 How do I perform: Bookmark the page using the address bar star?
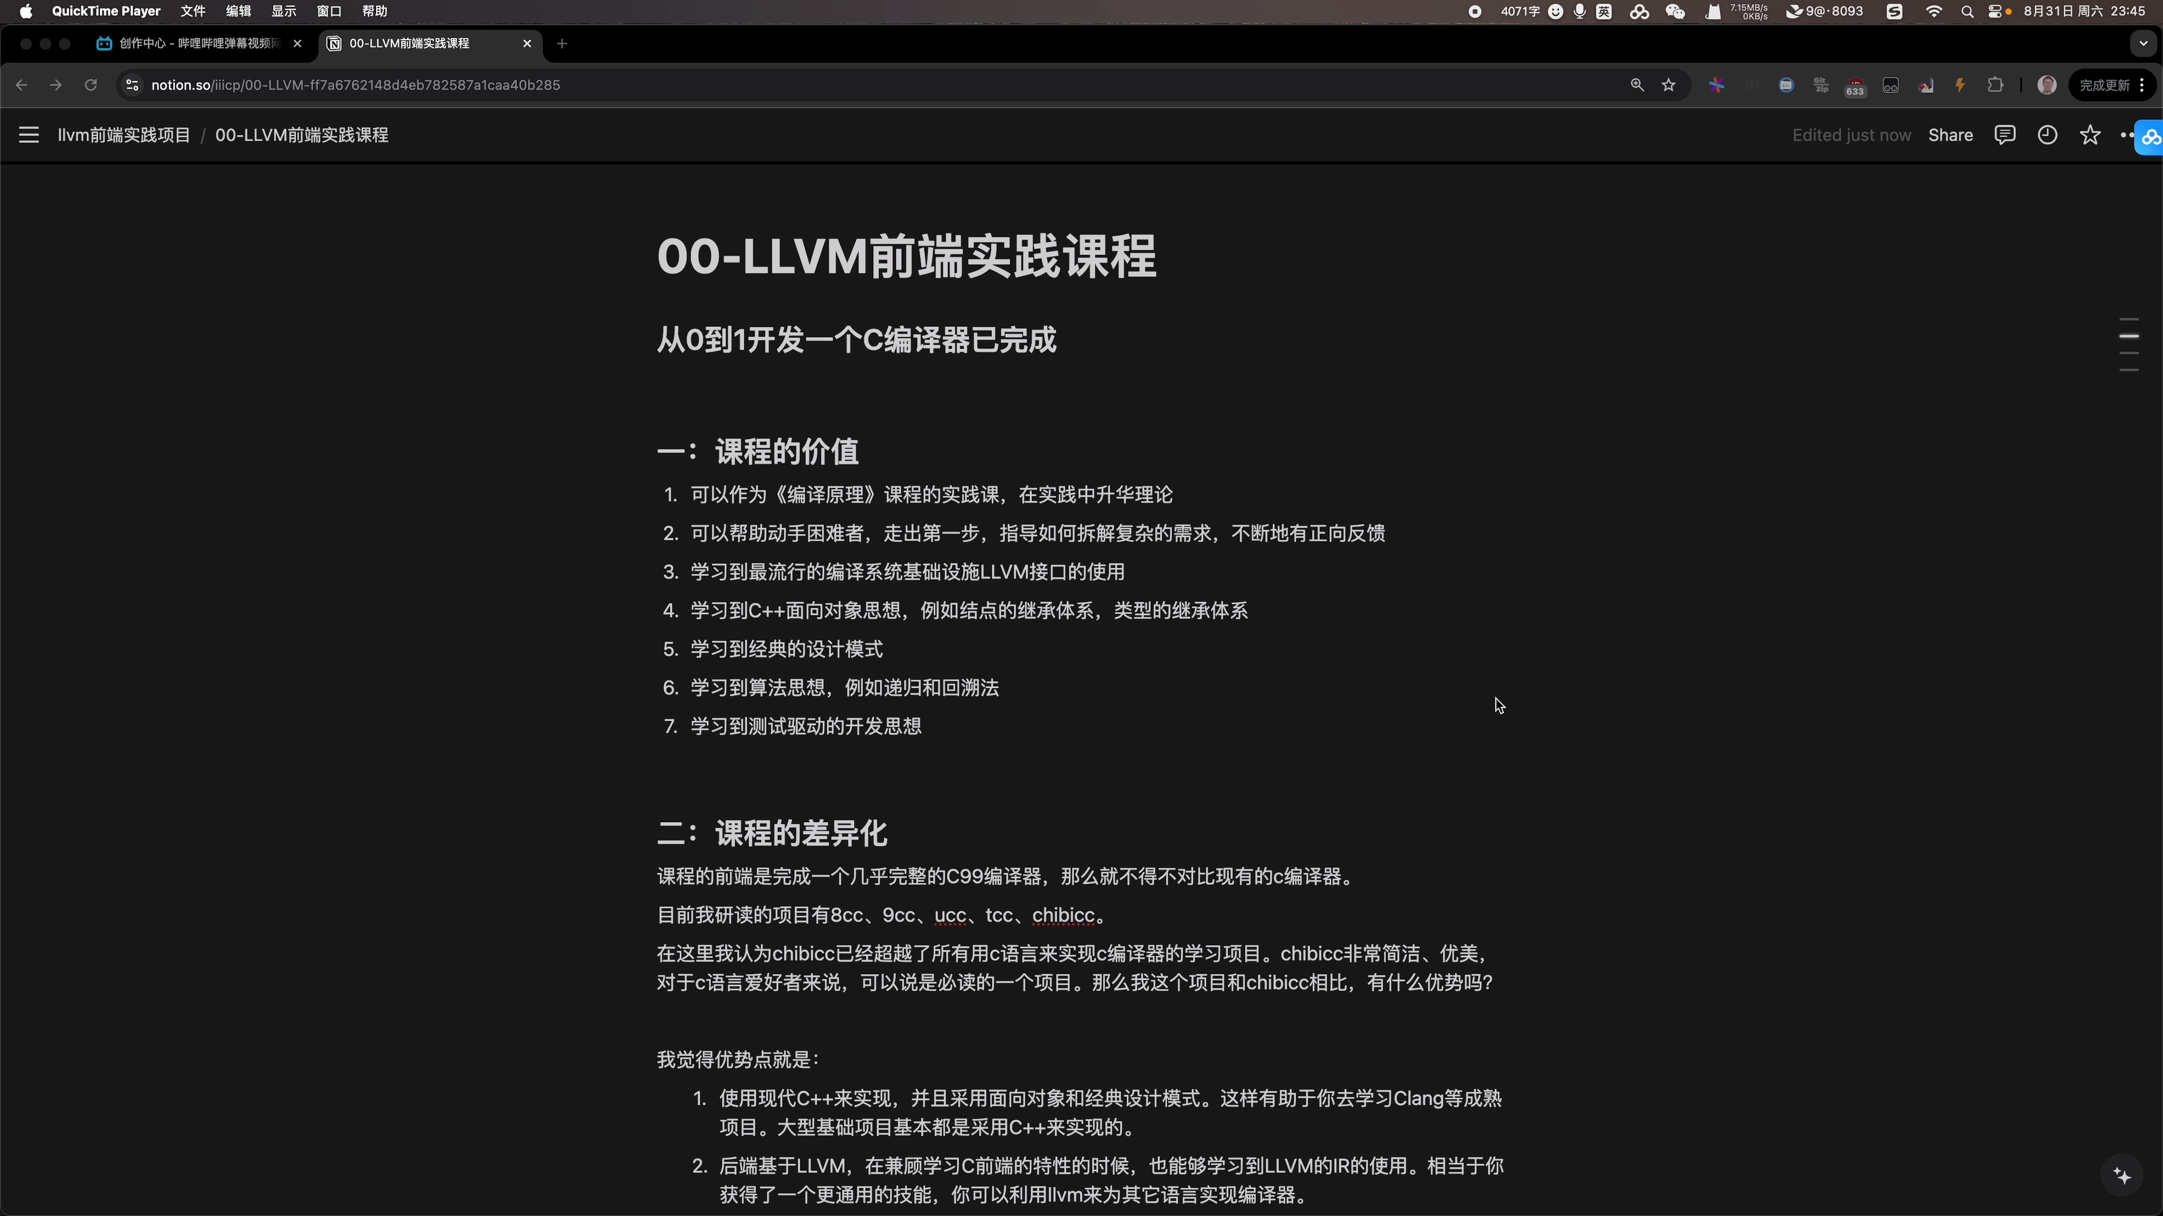(1669, 85)
